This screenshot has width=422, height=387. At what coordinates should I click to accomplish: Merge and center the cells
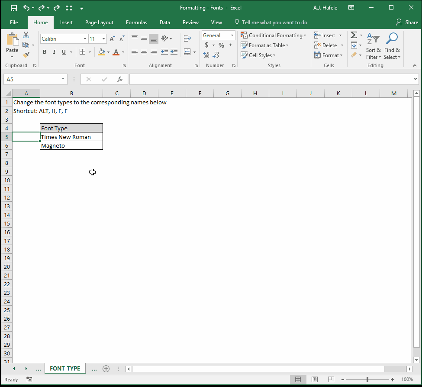[187, 52]
